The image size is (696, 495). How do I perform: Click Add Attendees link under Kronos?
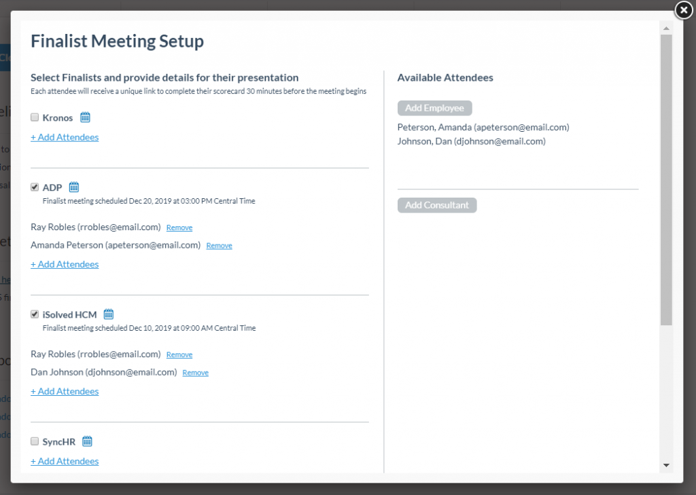tap(65, 137)
